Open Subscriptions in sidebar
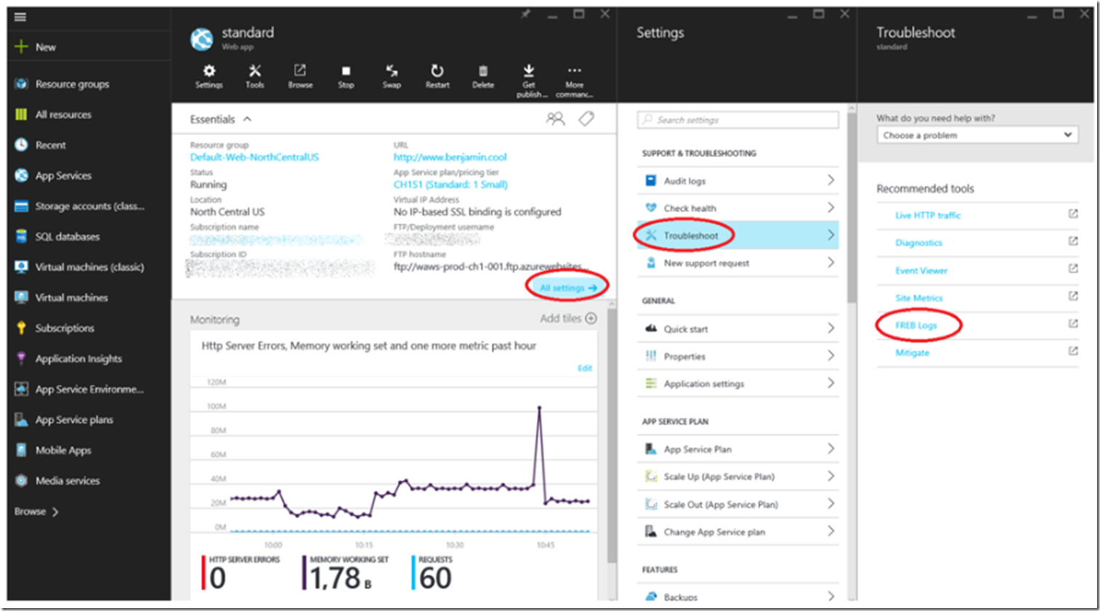The width and height of the screenshot is (1100, 611). pos(65,328)
